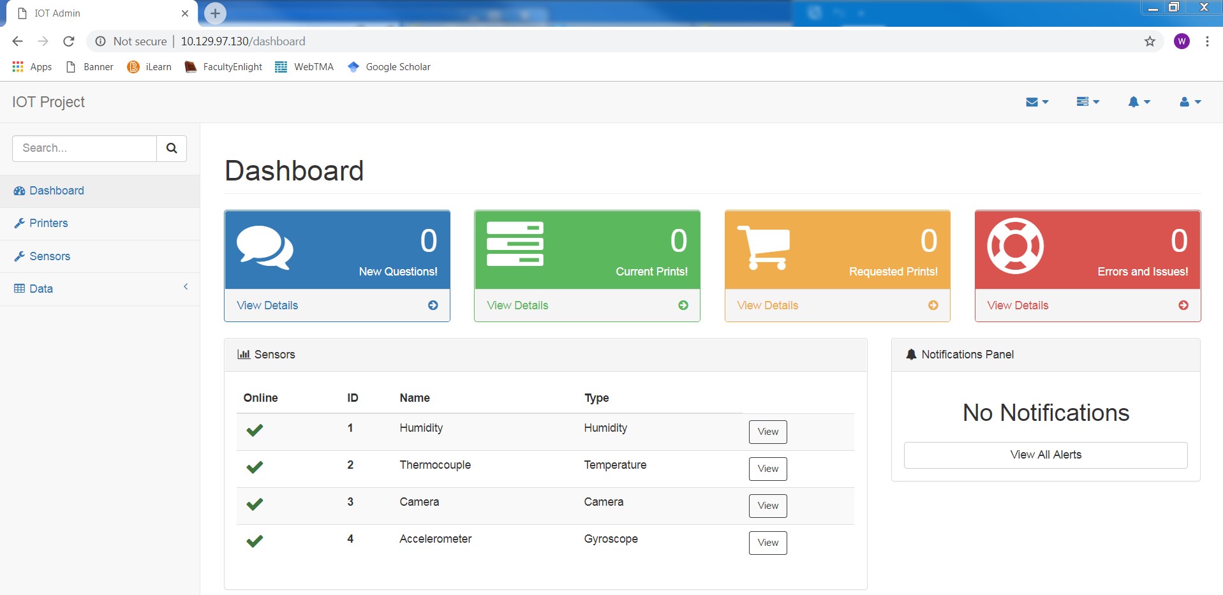
Task: Focus the sidebar Search field
Action: click(x=84, y=148)
